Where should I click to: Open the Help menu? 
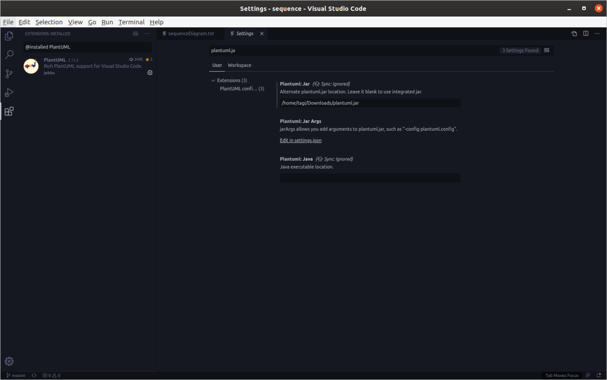(x=157, y=22)
